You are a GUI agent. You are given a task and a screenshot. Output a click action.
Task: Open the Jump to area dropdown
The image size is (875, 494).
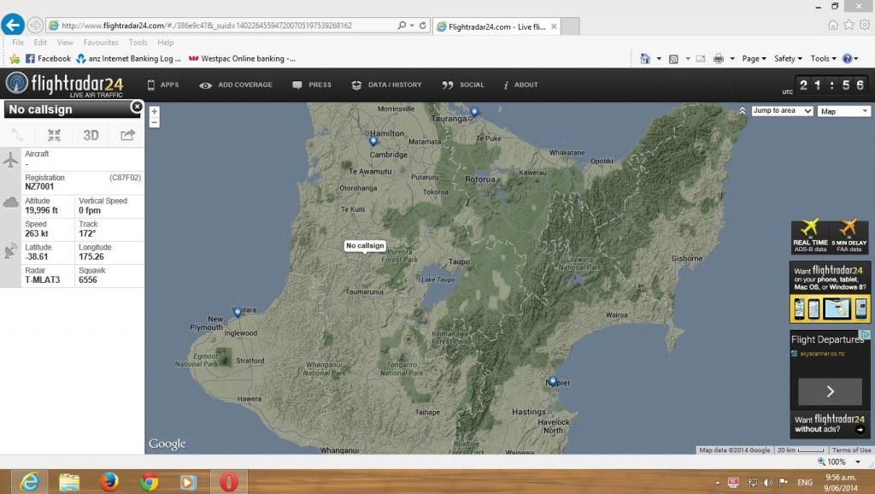tap(781, 111)
